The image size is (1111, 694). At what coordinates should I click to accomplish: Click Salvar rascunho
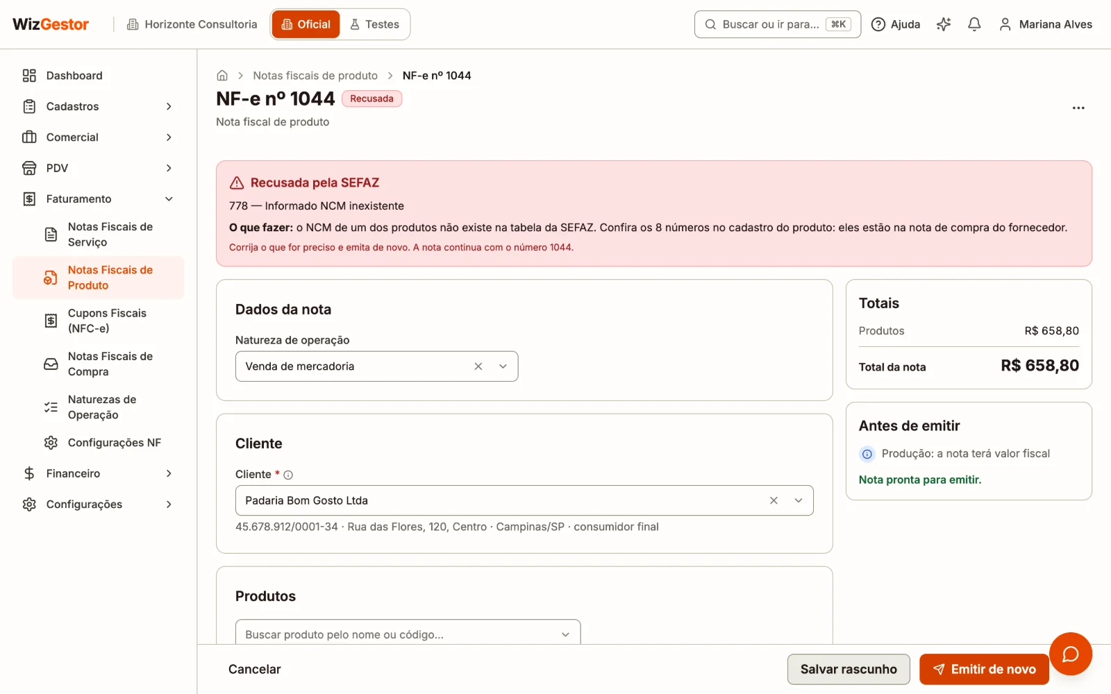click(849, 669)
